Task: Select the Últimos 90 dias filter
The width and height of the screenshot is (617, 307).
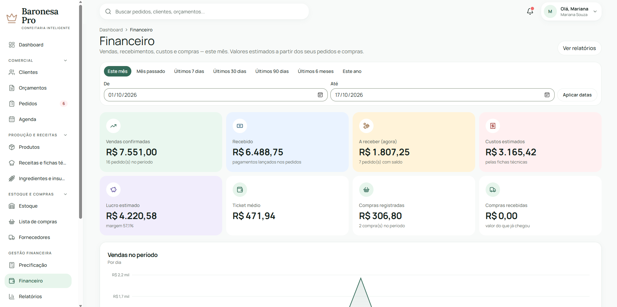Action: [272, 71]
